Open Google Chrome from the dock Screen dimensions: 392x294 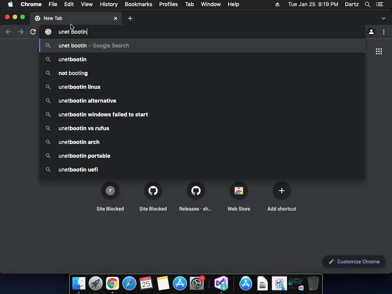click(x=113, y=284)
